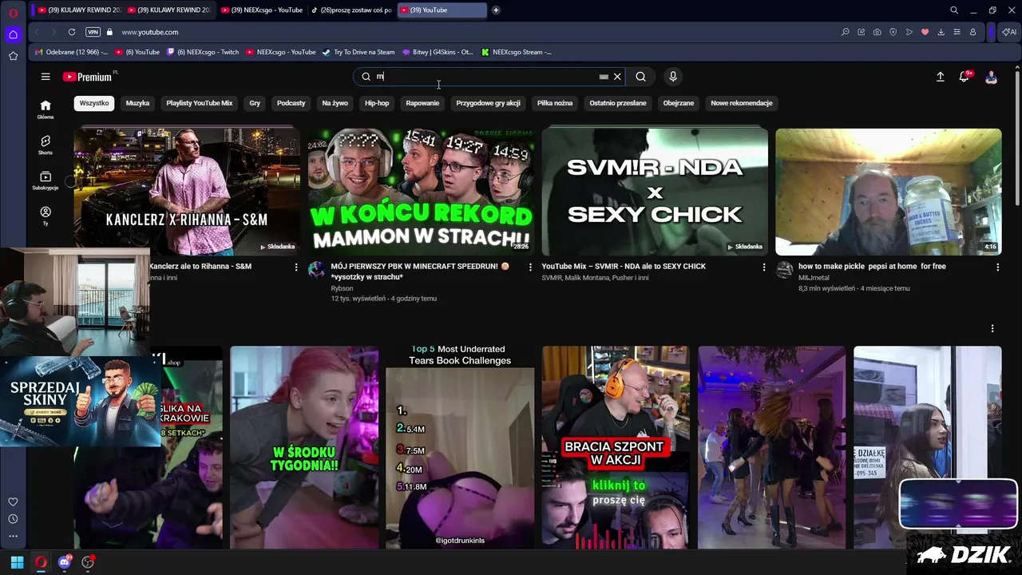Image resolution: width=1022 pixels, height=575 pixels.
Task: Select the Nowe rekomendacje chip
Action: pos(742,103)
